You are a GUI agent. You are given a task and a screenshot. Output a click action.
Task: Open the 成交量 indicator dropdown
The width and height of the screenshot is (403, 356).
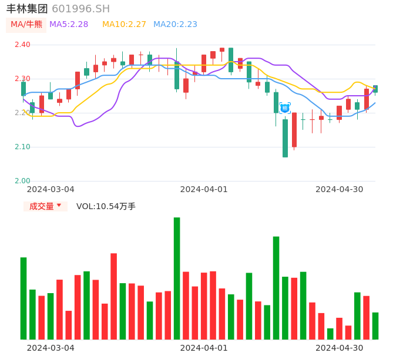tap(45, 206)
